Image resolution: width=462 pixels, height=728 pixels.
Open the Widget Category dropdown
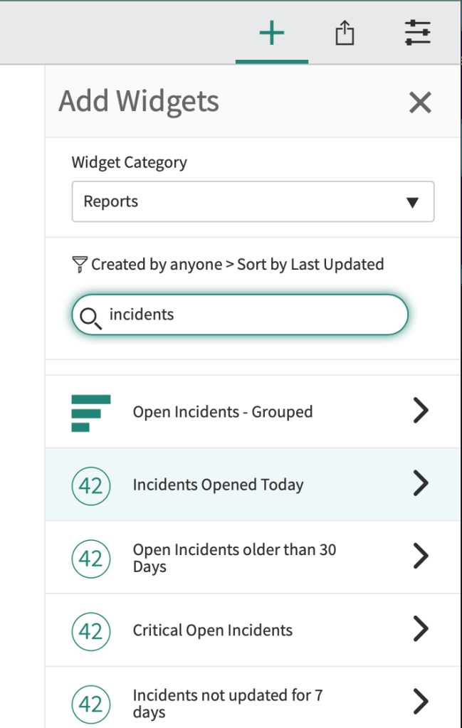[x=253, y=201]
